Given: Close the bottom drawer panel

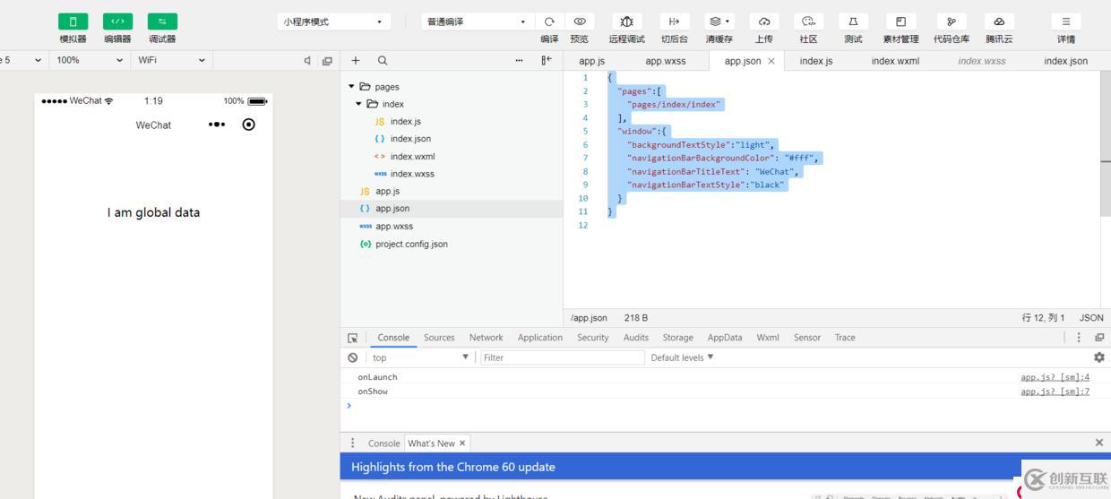Looking at the screenshot, I should pos(1099,443).
